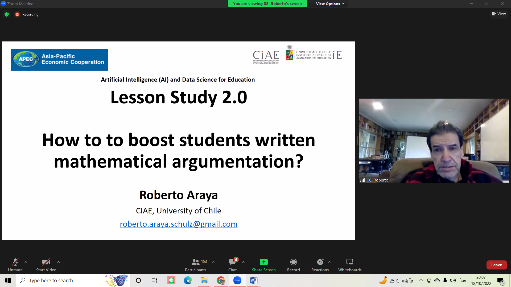
Task: Open the Whiteboards icon
Action: (x=349, y=262)
